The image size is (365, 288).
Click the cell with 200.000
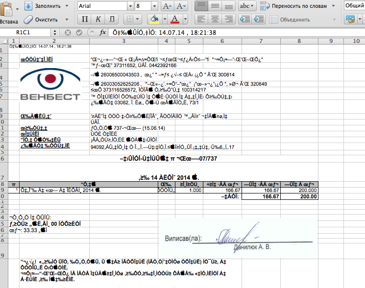point(299,191)
